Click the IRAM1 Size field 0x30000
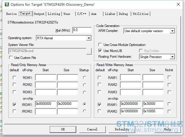 [x=153, y=104]
